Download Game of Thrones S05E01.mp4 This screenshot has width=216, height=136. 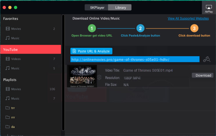(x=203, y=75)
